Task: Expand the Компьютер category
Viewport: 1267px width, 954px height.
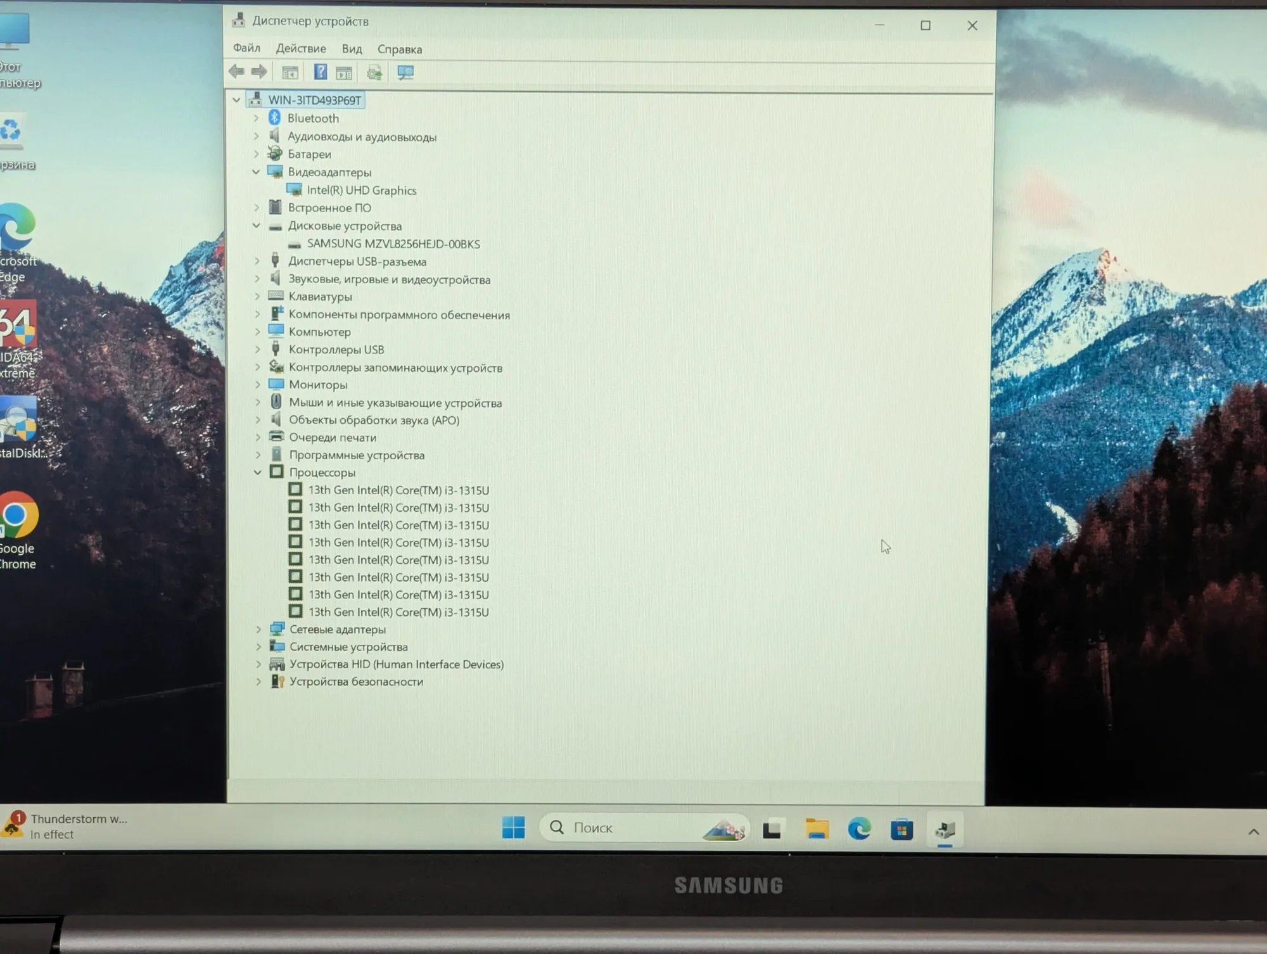Action: (x=257, y=331)
